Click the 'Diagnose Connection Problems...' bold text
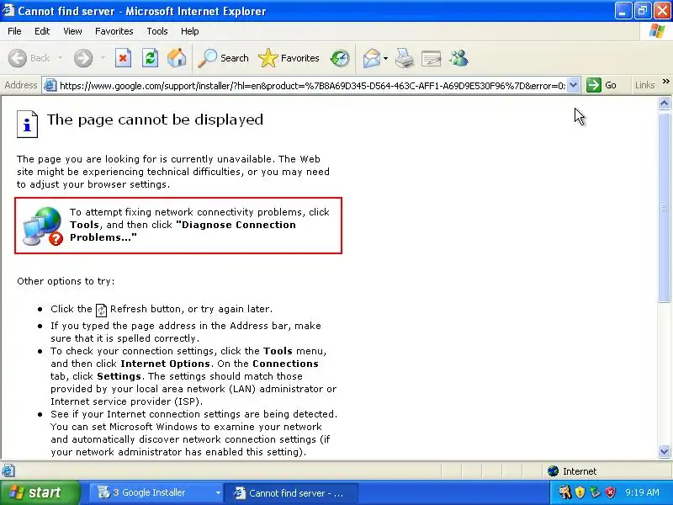The image size is (673, 505). [183, 231]
